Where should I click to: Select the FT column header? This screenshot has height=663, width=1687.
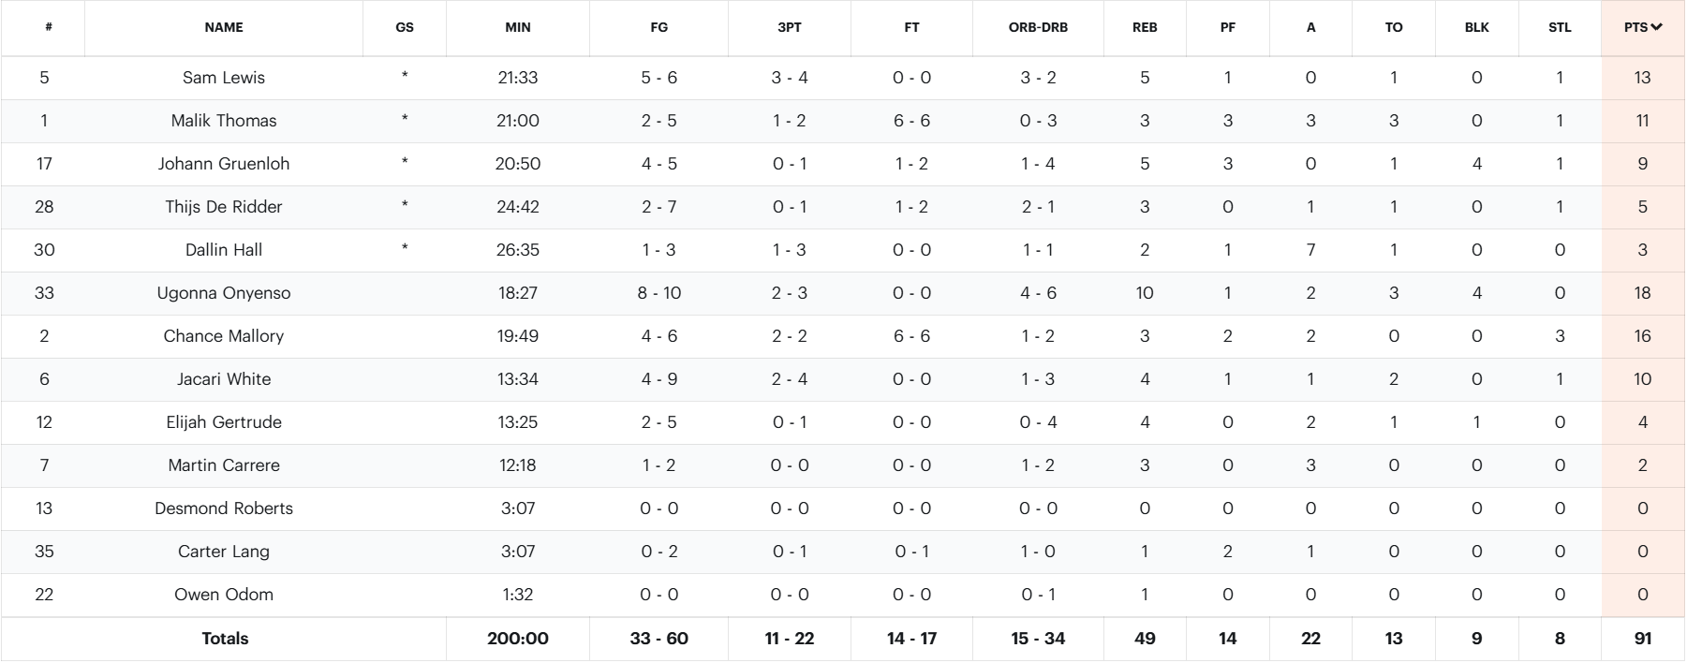coord(911,27)
